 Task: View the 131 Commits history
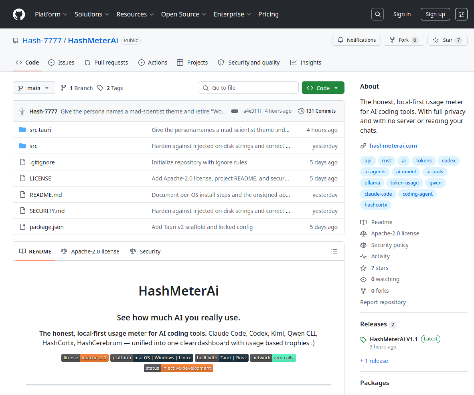317,111
